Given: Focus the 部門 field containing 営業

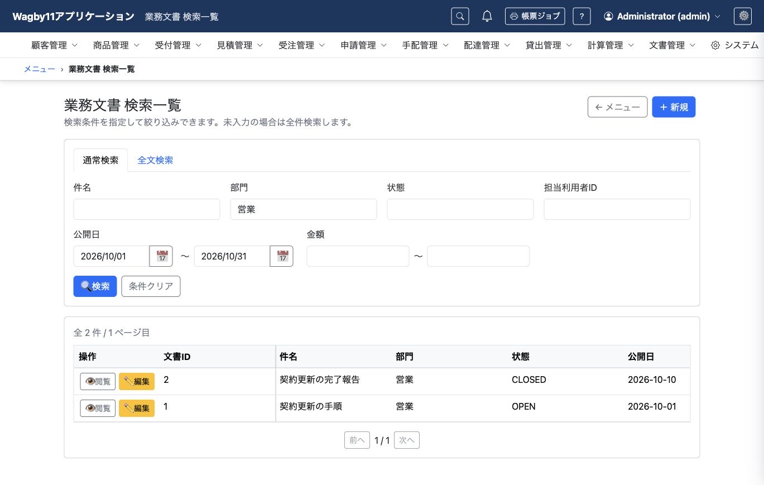Looking at the screenshot, I should (304, 209).
